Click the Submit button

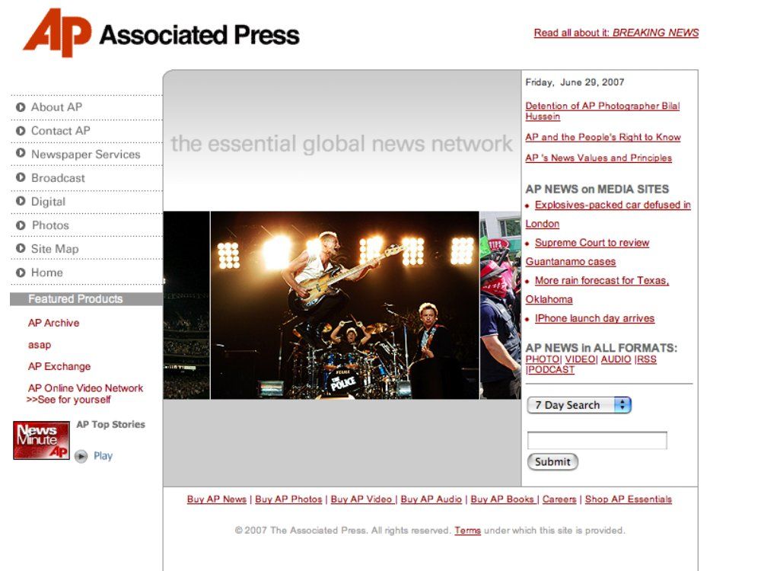552,462
